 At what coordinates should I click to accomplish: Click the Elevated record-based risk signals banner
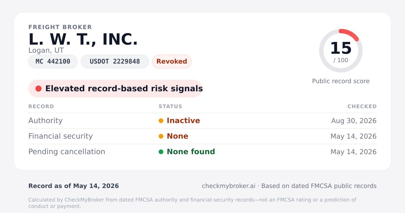pyautogui.click(x=115, y=89)
